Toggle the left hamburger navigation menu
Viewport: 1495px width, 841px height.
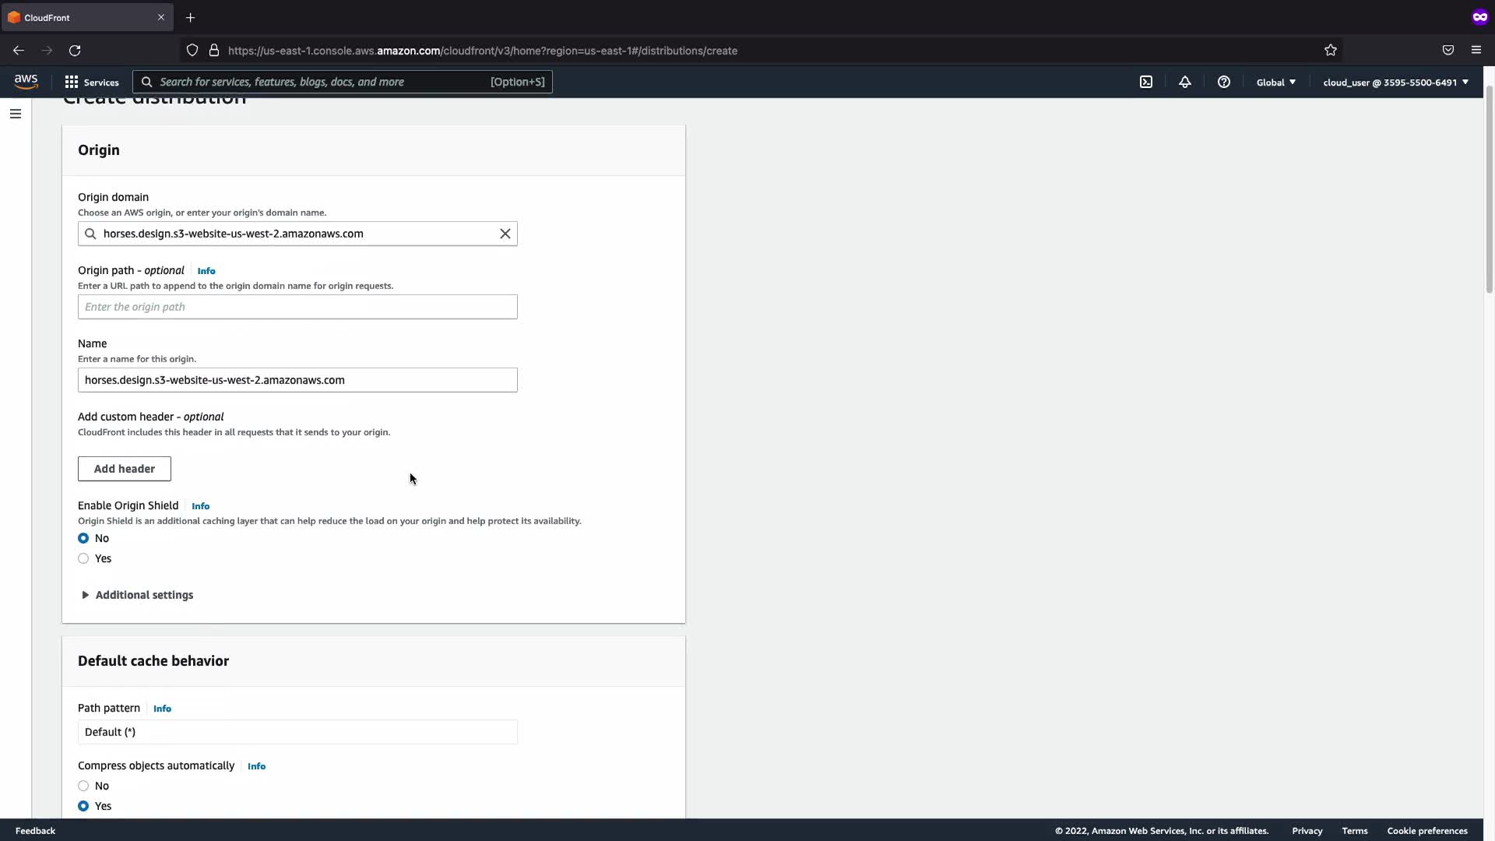16,114
